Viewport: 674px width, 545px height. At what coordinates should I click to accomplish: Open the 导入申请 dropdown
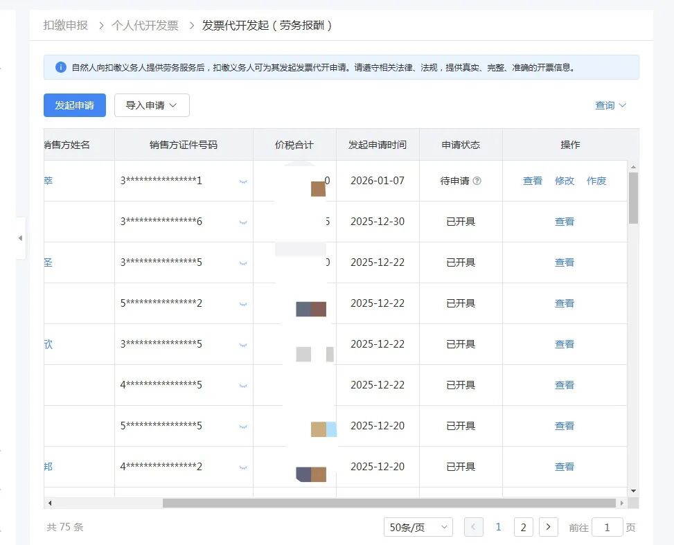pyautogui.click(x=152, y=105)
